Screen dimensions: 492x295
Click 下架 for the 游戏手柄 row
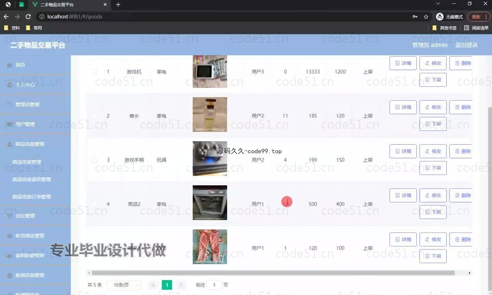pos(433,168)
